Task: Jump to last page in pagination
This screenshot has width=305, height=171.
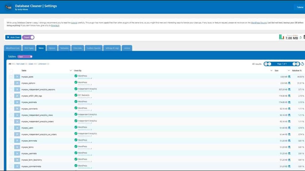Action: tap(298, 64)
